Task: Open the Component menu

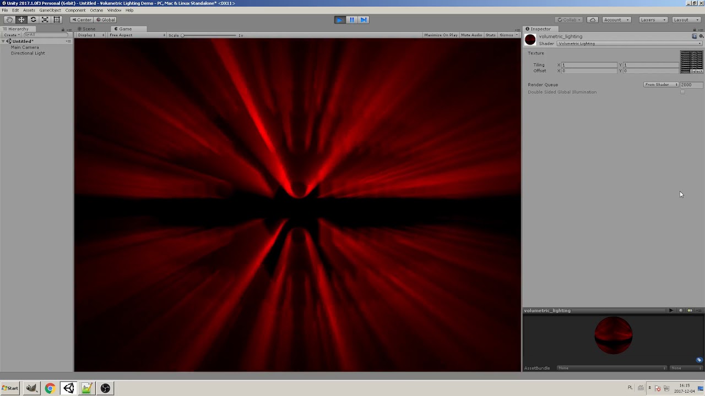Action: [75, 10]
